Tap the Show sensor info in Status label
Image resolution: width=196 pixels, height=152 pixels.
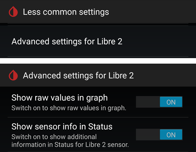pos(62,126)
